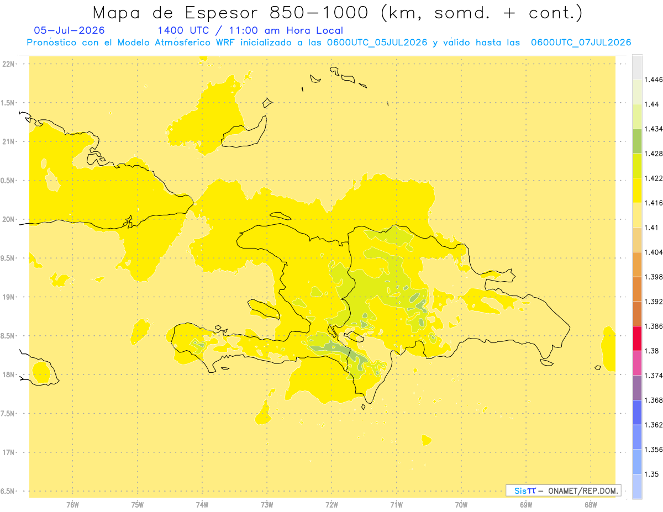
Task: Click the valid-until time '0600UTC_07JUL2026'
Action: [x=581, y=43]
